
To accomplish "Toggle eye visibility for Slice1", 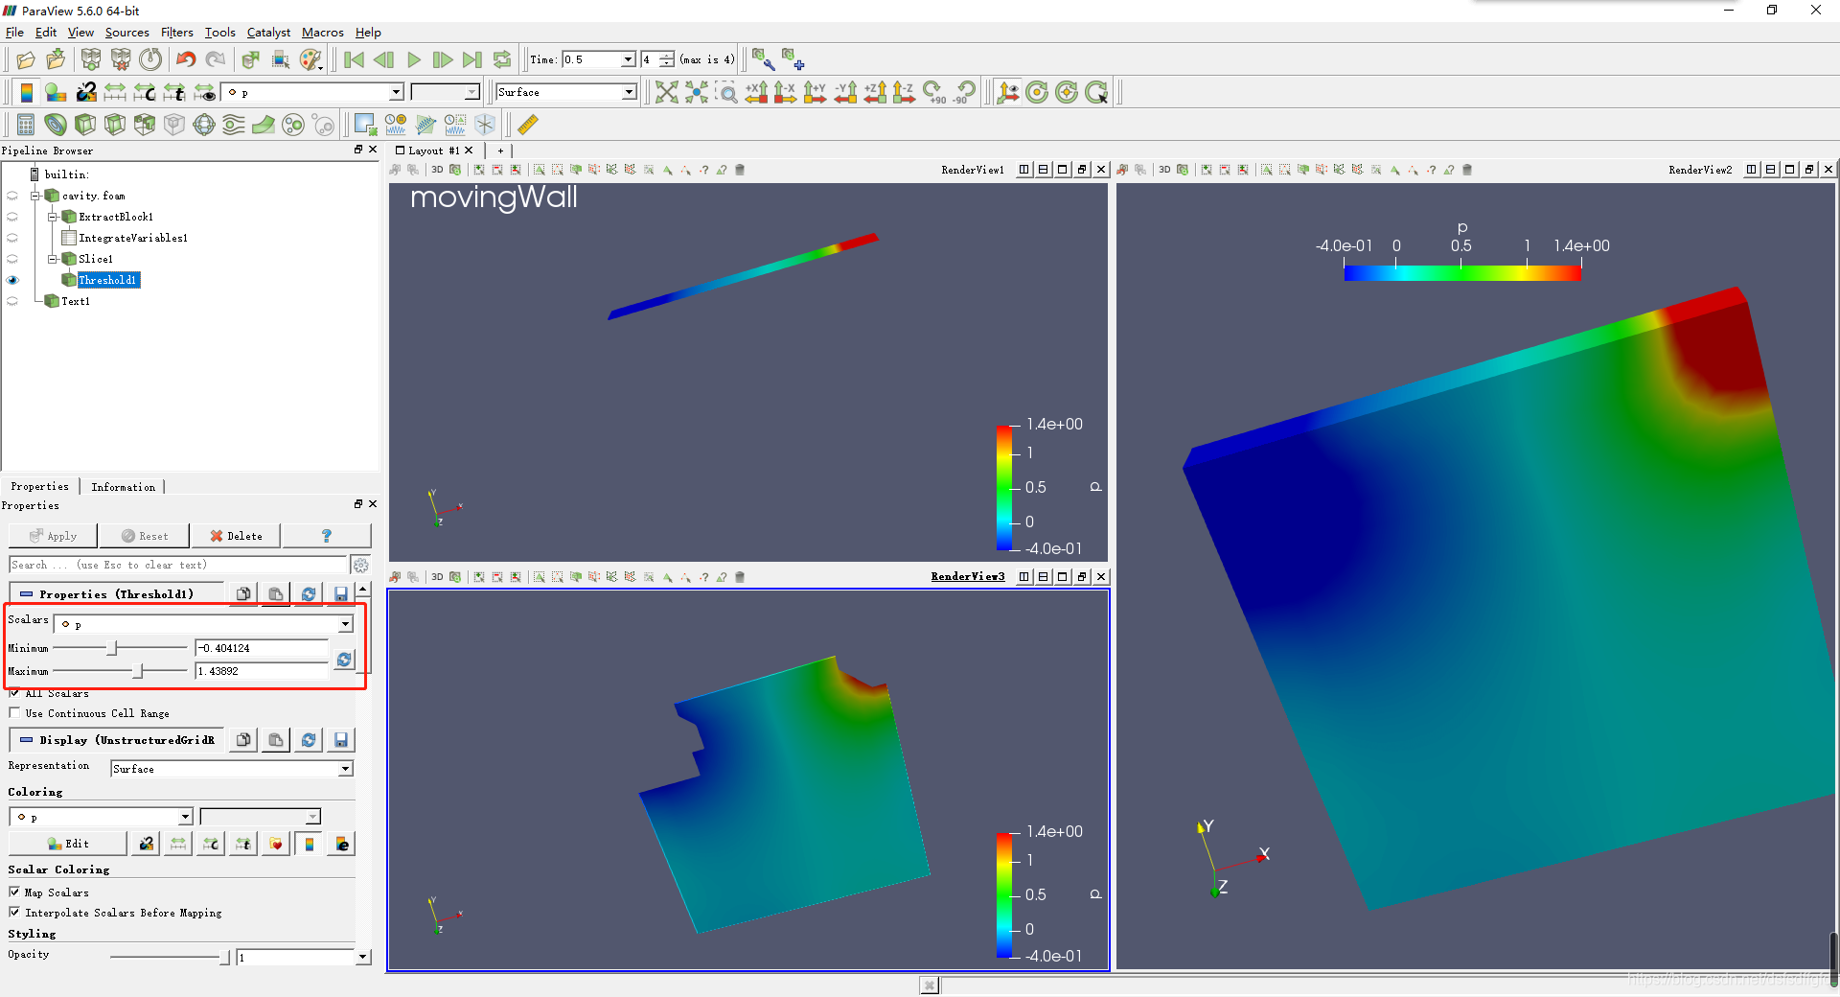I will [12, 259].
